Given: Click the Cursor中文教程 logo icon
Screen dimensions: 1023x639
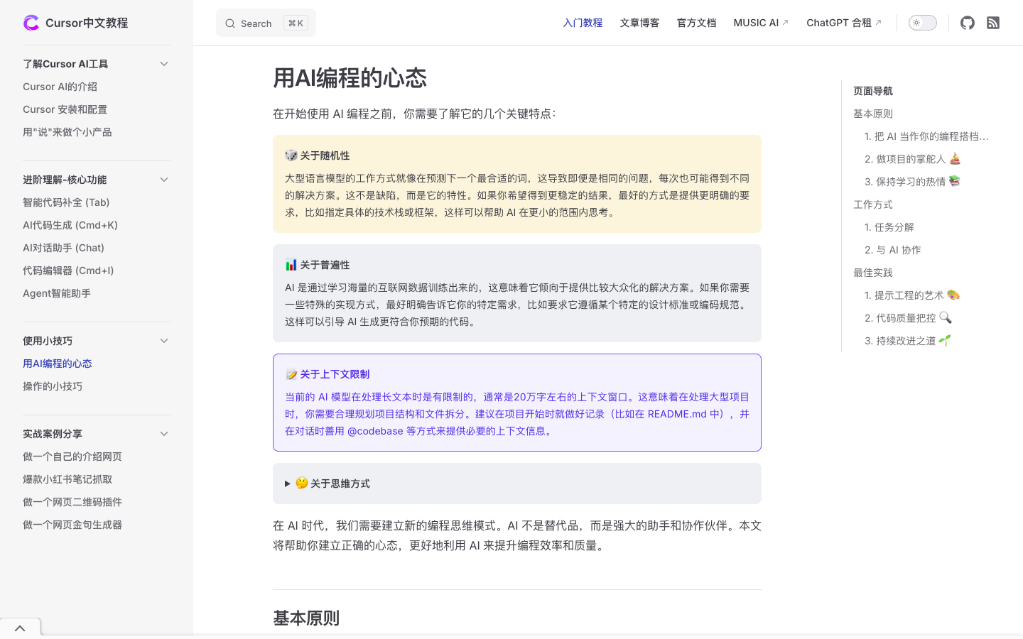Looking at the screenshot, I should click(31, 23).
